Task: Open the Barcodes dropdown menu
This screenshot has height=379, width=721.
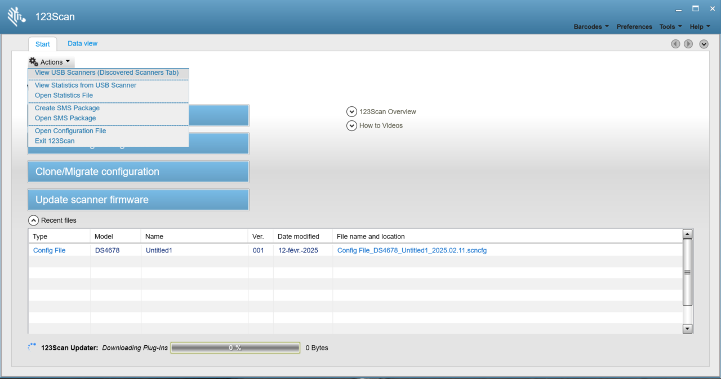Action: pos(591,26)
